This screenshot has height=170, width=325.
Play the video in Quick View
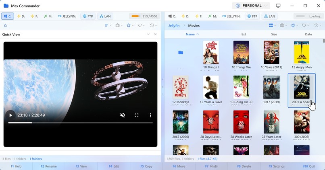click(x=10, y=115)
